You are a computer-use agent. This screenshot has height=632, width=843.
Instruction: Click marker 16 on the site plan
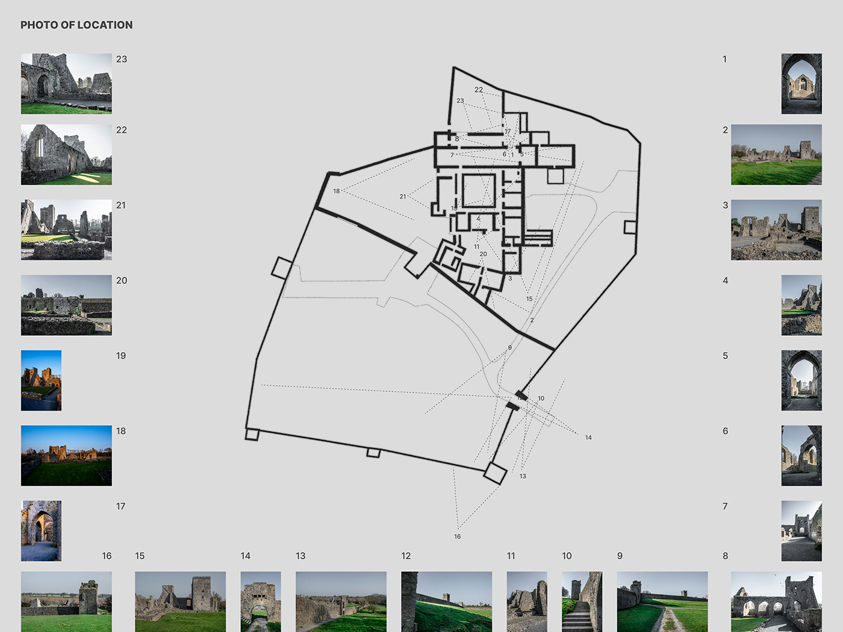click(x=458, y=536)
